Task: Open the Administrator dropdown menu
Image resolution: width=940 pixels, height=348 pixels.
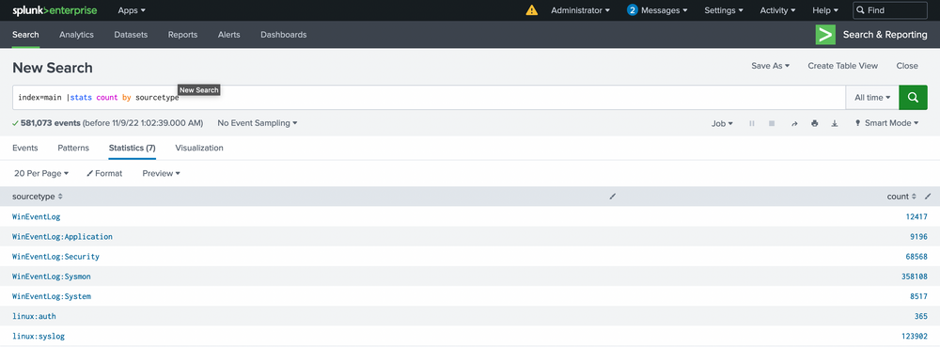Action: coord(580,10)
